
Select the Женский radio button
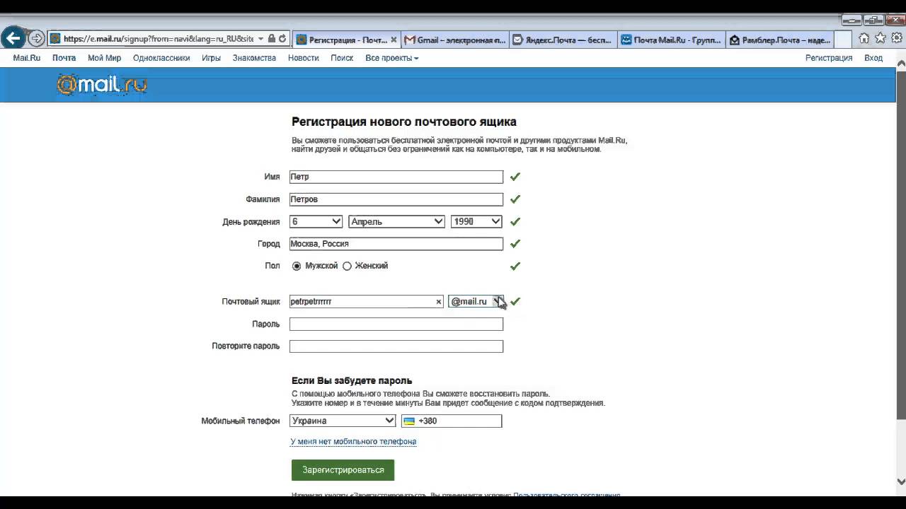click(347, 267)
